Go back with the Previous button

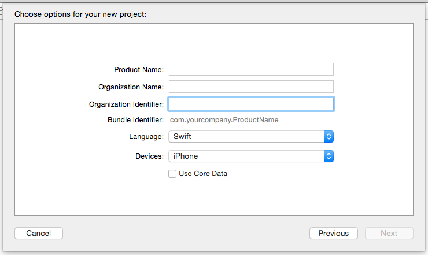coord(333,234)
